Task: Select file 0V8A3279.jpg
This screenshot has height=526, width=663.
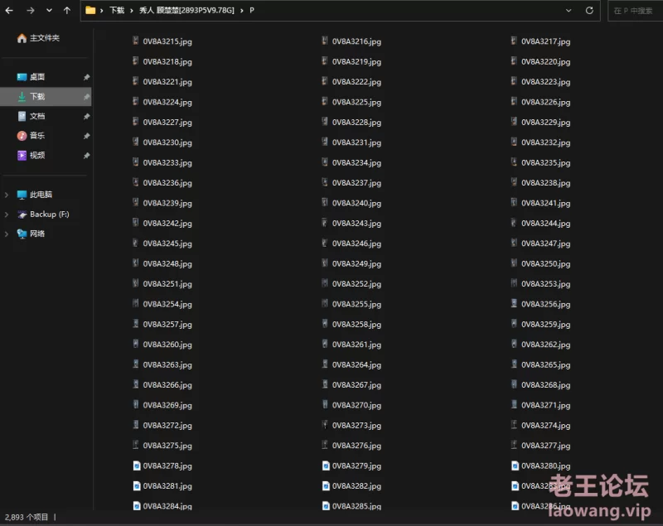Action: click(356, 466)
